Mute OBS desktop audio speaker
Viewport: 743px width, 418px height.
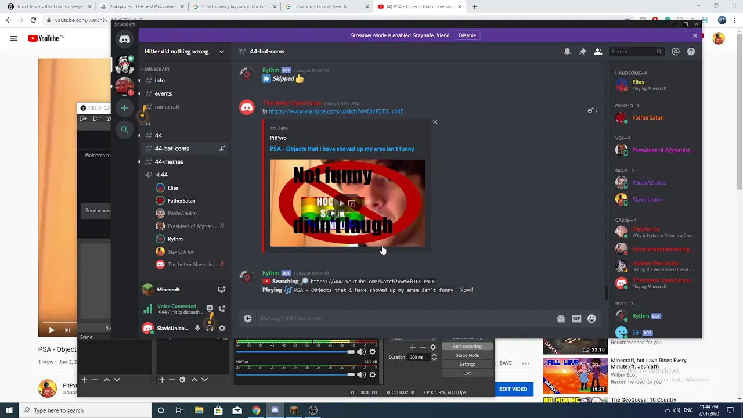coord(361,352)
